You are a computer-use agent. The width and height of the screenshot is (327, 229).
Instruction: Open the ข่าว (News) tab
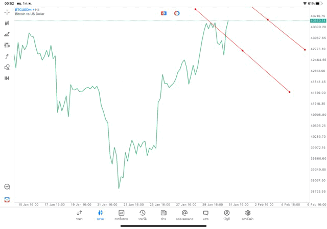tap(163, 215)
